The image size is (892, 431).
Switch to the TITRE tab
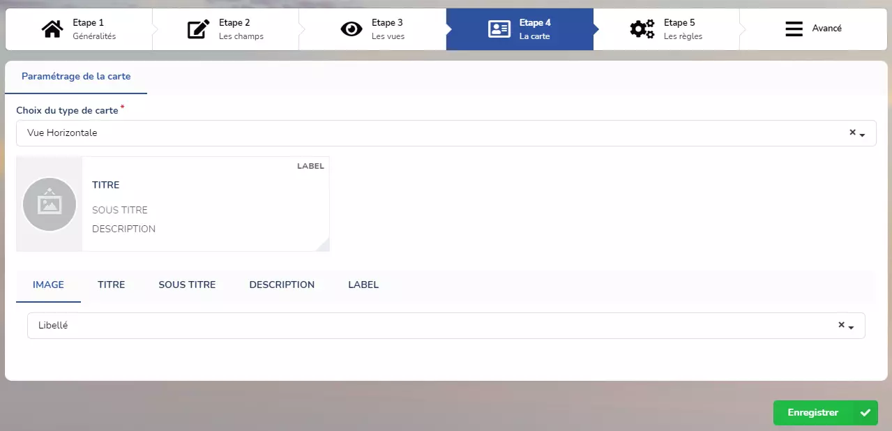coord(112,285)
